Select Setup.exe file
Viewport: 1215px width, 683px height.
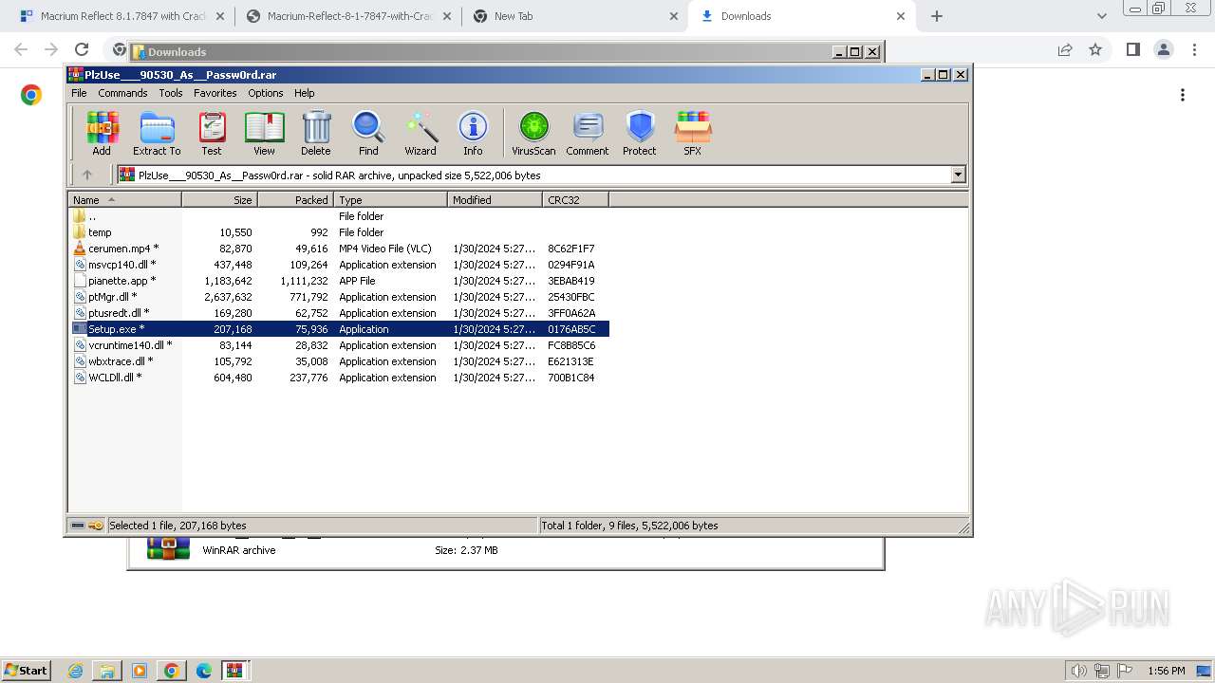pos(340,329)
